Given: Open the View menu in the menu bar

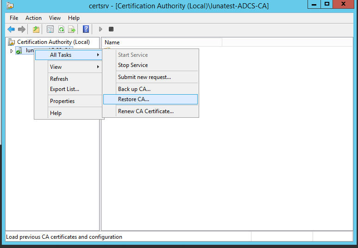Looking at the screenshot, I should coord(55,18).
